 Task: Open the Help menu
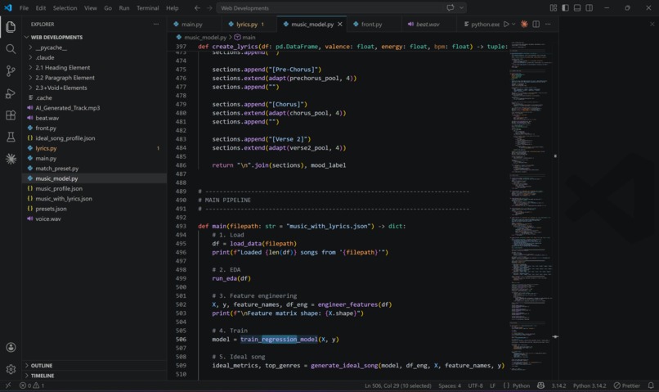click(x=173, y=8)
